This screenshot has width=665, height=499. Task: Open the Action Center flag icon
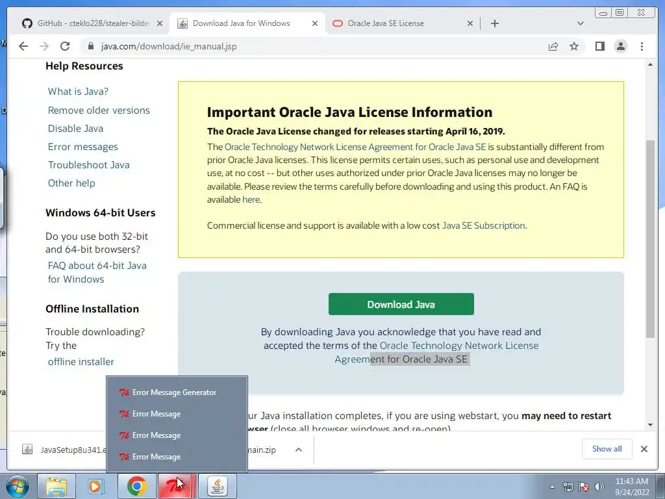pyautogui.click(x=584, y=487)
